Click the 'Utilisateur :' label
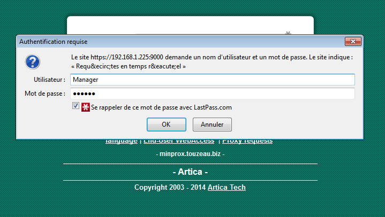 pyautogui.click(x=49, y=79)
